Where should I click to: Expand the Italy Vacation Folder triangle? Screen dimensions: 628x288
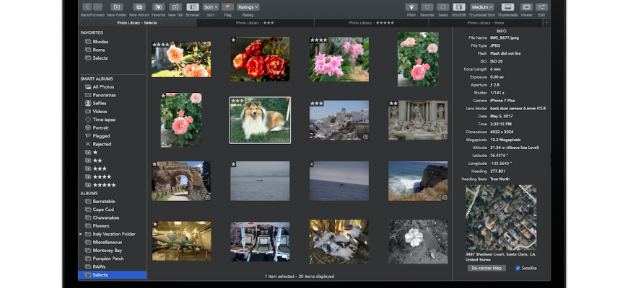[x=81, y=234]
